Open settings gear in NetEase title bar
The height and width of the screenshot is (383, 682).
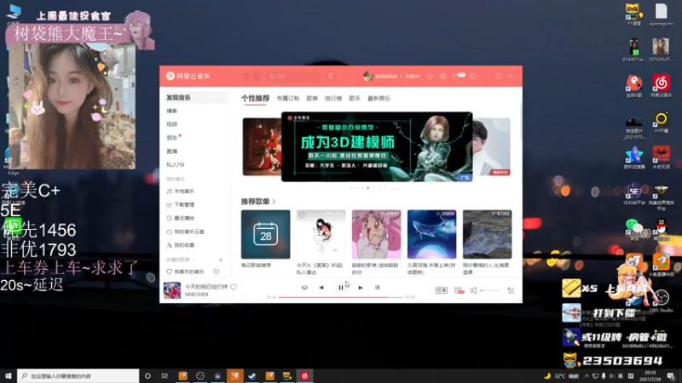[442, 76]
